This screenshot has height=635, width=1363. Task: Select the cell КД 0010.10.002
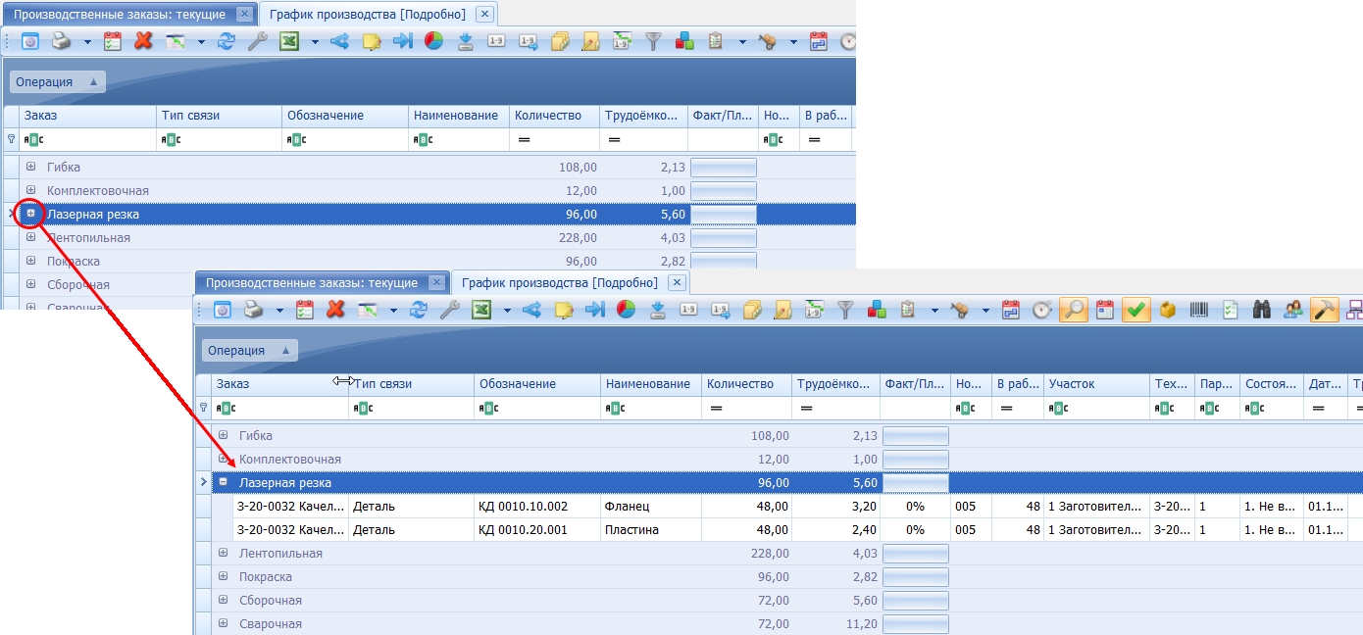pyautogui.click(x=537, y=507)
